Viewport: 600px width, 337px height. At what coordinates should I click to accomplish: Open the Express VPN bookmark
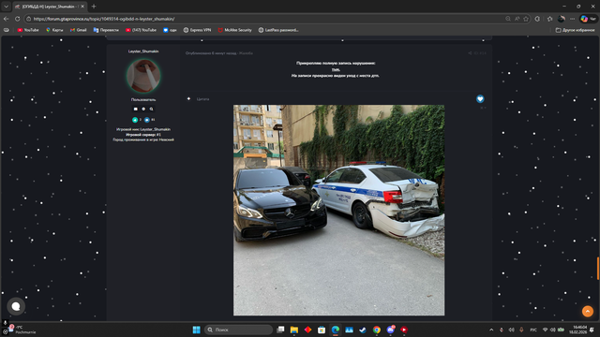click(x=197, y=30)
